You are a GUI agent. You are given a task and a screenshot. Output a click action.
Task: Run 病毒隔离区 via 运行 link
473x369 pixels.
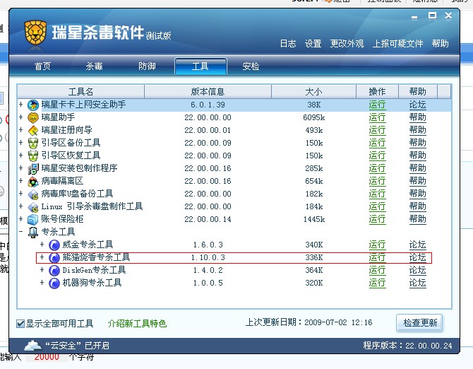point(377,181)
